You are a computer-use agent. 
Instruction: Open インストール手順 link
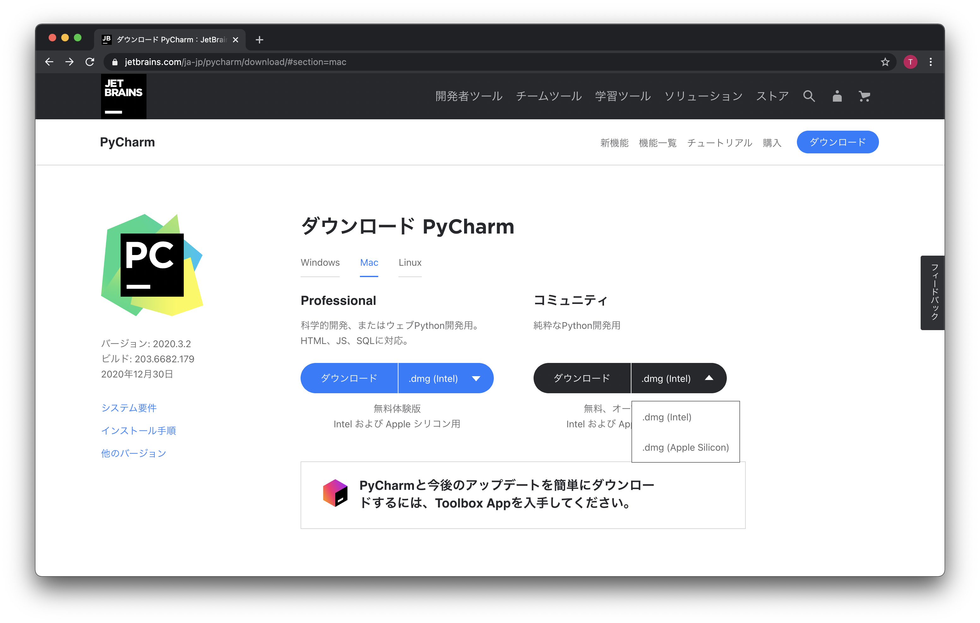[x=138, y=430]
